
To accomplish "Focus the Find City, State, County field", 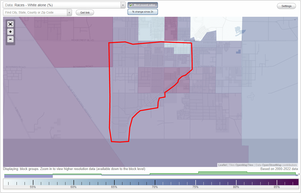I will point(35,13).
